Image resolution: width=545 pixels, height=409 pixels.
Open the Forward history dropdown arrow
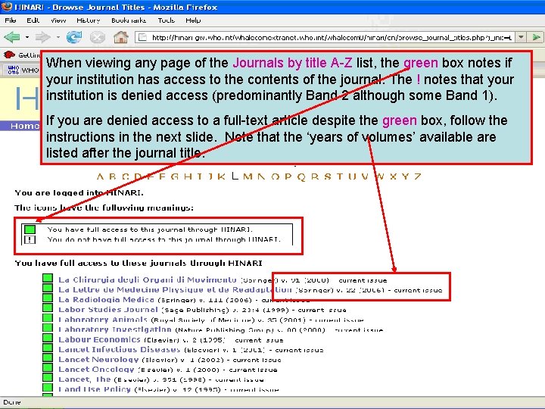pos(58,37)
